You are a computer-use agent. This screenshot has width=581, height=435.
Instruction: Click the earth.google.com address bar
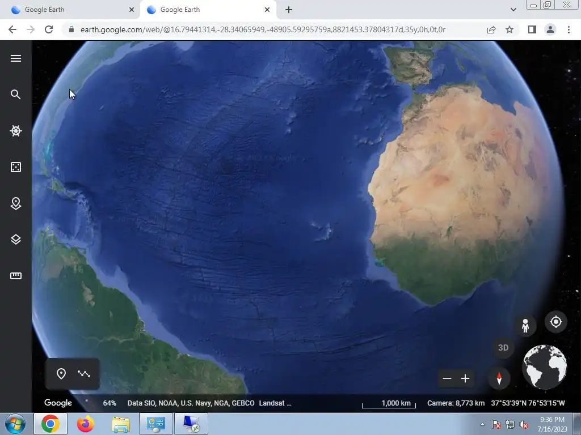[263, 29]
